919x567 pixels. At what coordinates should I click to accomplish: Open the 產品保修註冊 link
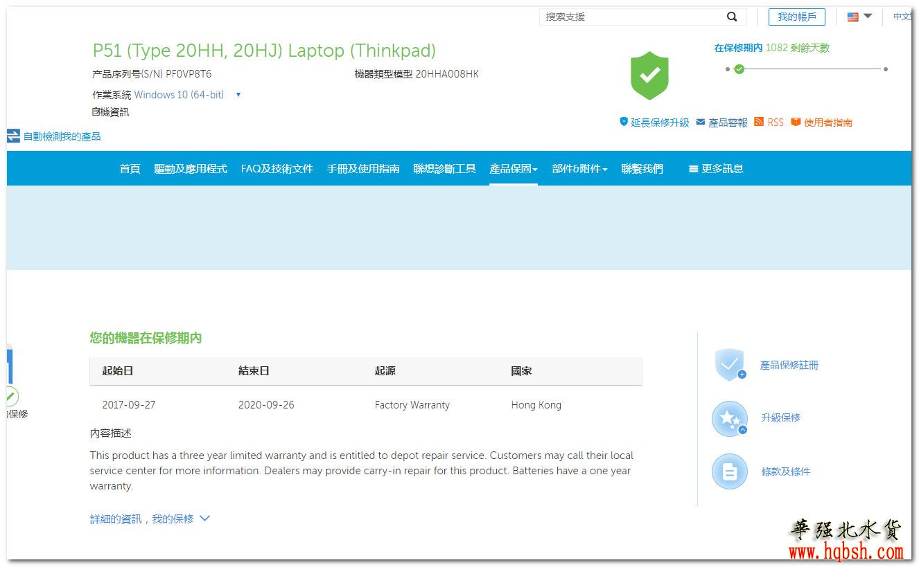(789, 365)
